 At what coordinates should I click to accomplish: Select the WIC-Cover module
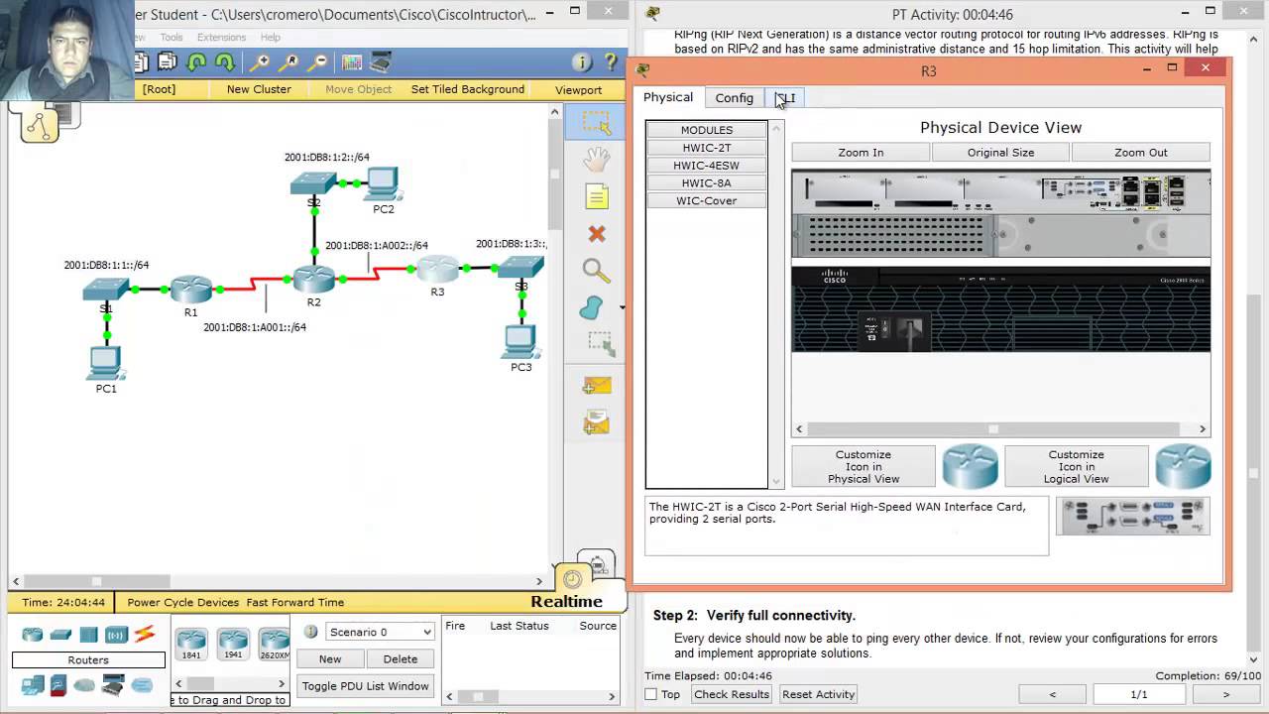coord(707,201)
